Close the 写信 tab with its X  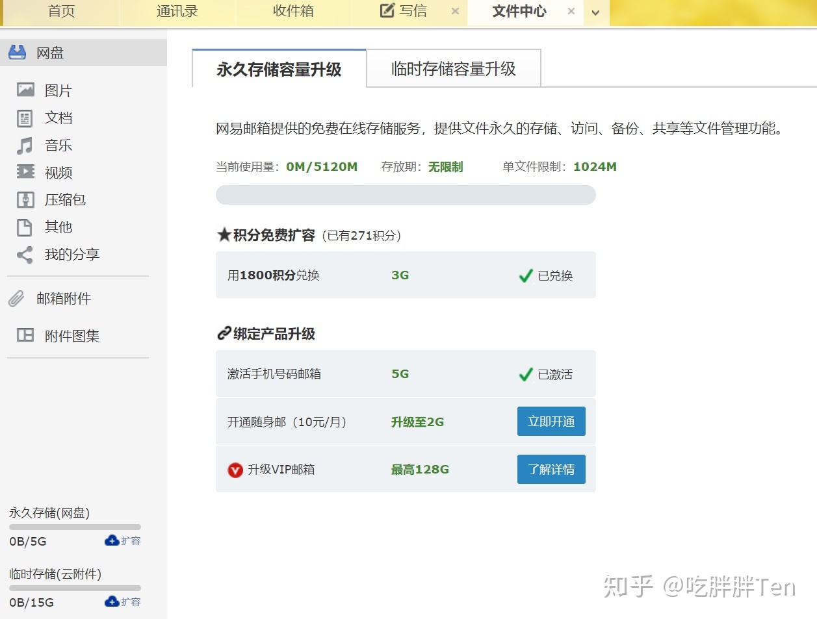(x=454, y=11)
